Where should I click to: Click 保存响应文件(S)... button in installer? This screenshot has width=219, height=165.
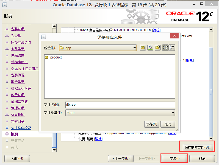click(x=198, y=147)
